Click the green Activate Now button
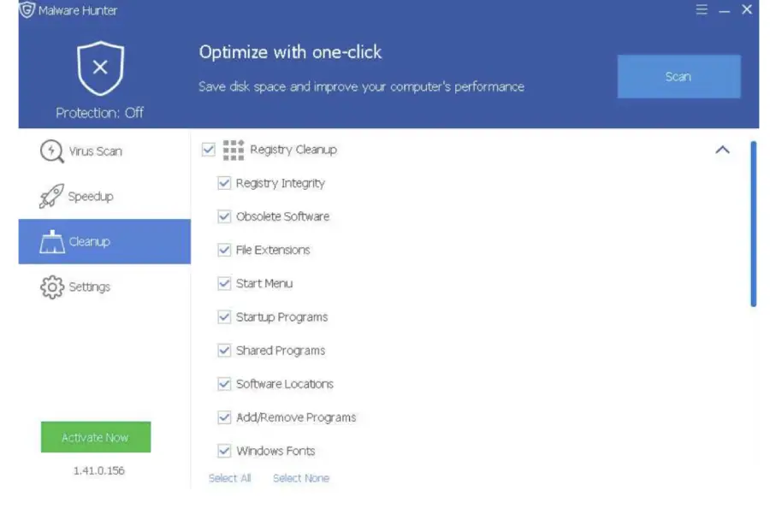This screenshot has height=514, width=770. (x=95, y=437)
